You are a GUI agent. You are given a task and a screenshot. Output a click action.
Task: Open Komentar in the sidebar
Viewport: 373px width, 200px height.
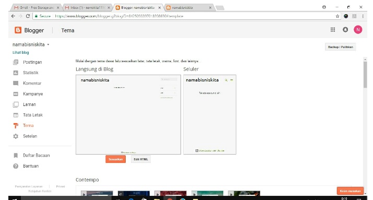(x=32, y=84)
